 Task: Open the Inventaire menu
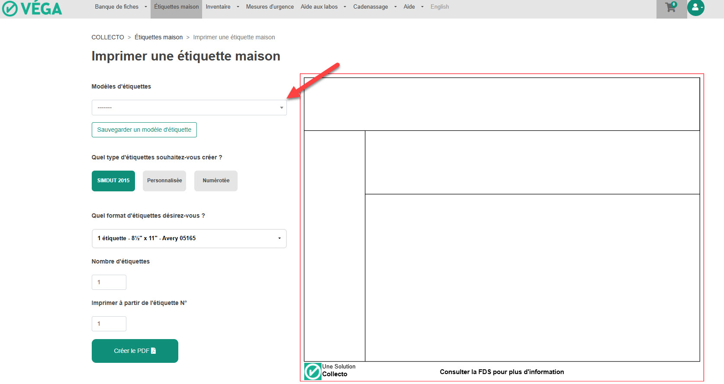[222, 7]
